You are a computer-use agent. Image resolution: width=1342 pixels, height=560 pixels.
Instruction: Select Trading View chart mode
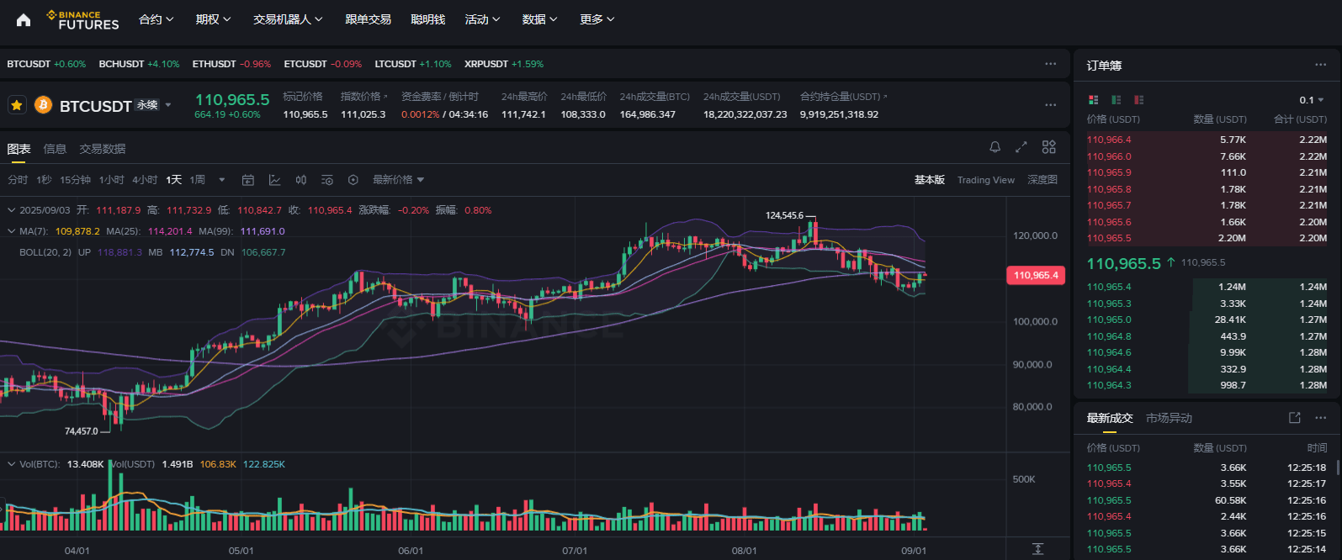pyautogui.click(x=985, y=180)
